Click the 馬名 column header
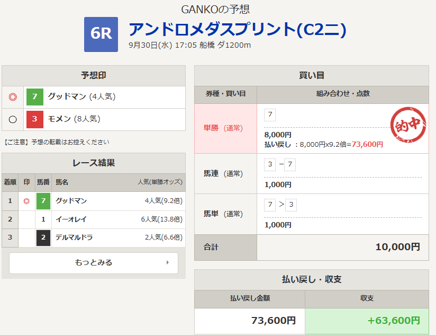 [x=62, y=182]
